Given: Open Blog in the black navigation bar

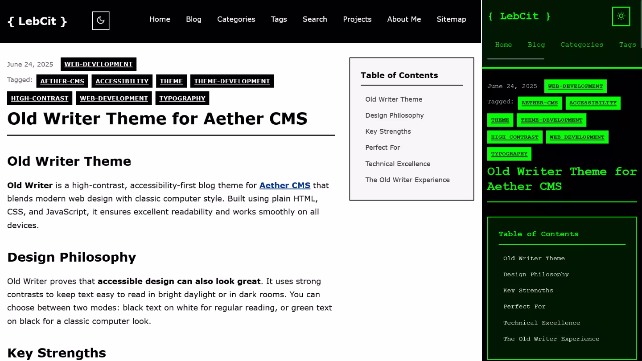Looking at the screenshot, I should pyautogui.click(x=193, y=19).
